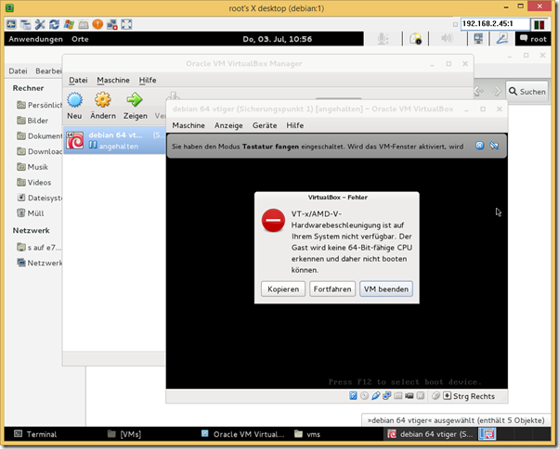Open the Geräte menu in the VM window
Screen dimensions: 559x449
click(x=265, y=125)
